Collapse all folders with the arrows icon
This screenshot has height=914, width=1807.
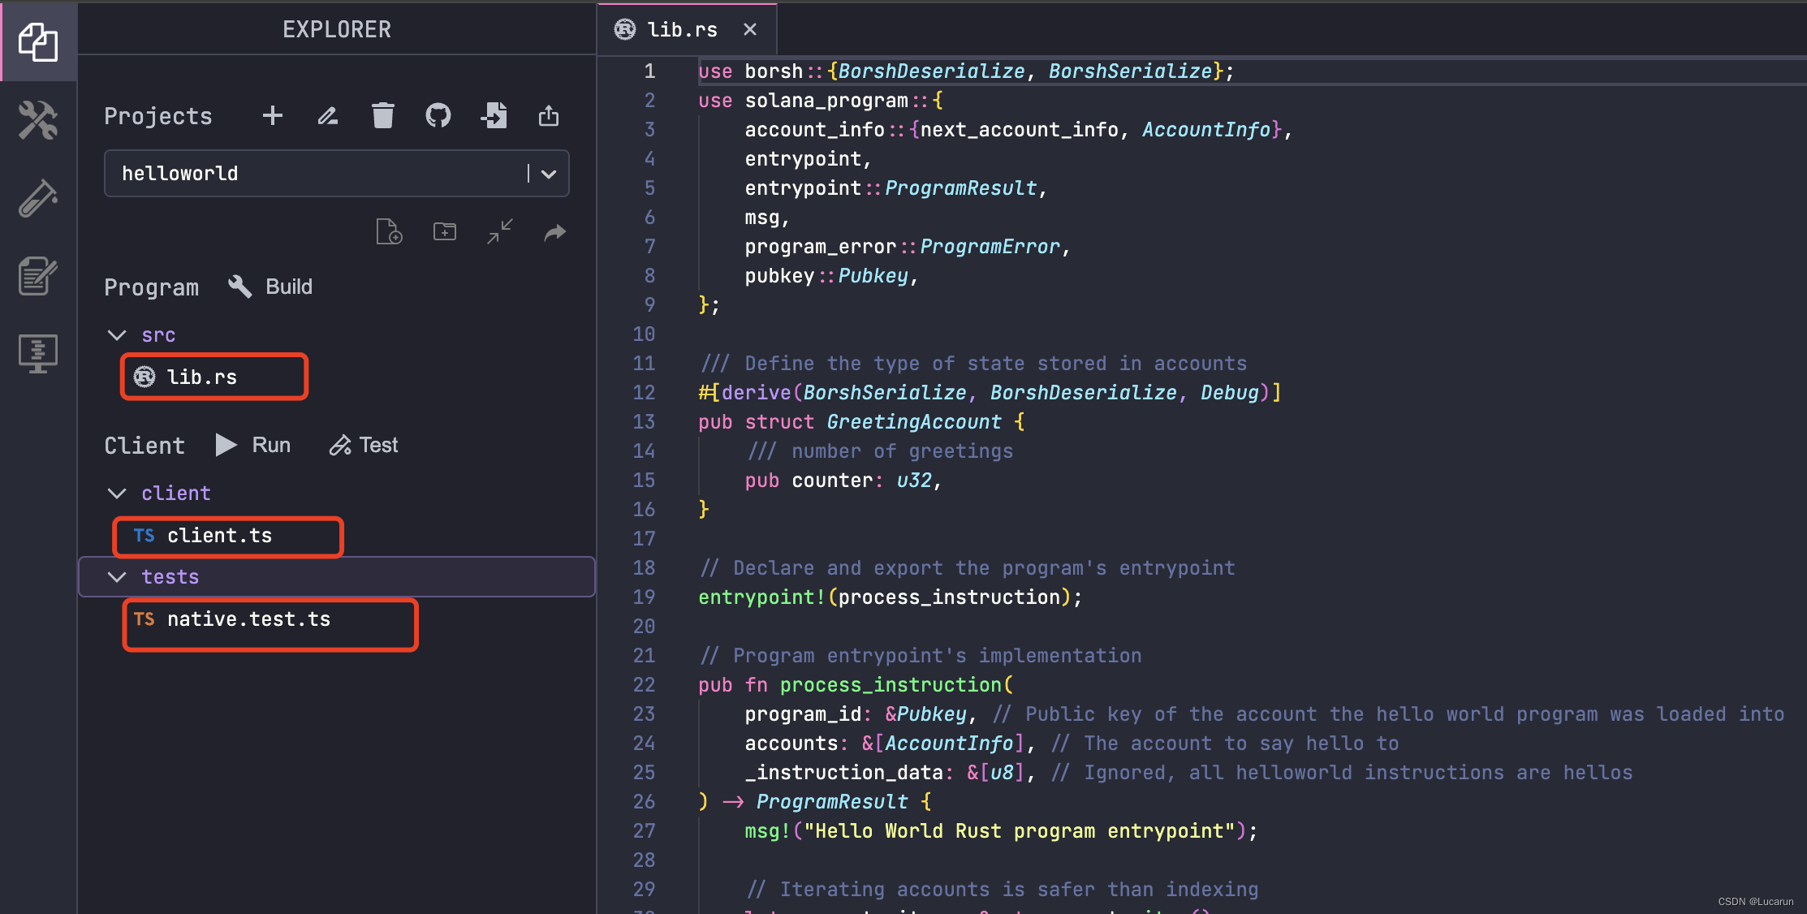point(500,232)
